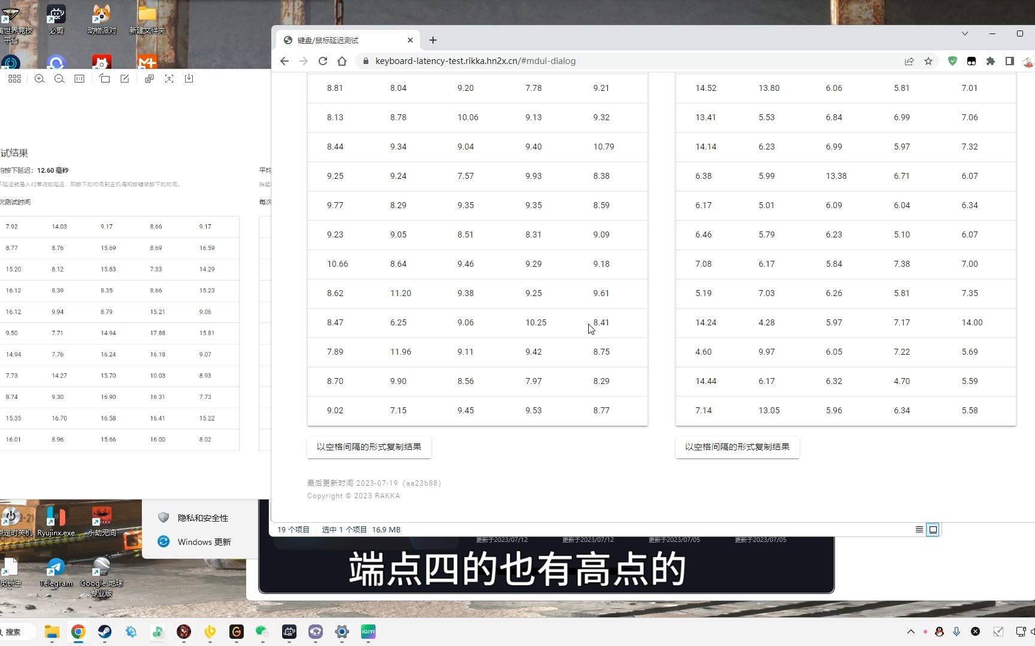Open File Explorer from the taskbar
The height and width of the screenshot is (646, 1035).
[x=52, y=632]
